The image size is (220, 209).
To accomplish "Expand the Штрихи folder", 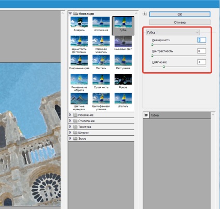I will click(70, 133).
